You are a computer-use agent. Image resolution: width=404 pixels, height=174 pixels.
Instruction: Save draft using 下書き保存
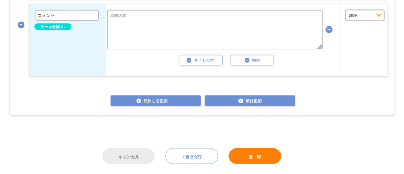[x=192, y=156]
